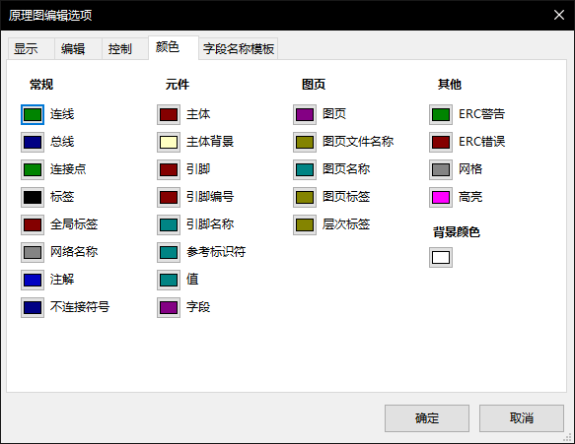Select the 图页 purple color swatch

[x=305, y=114]
